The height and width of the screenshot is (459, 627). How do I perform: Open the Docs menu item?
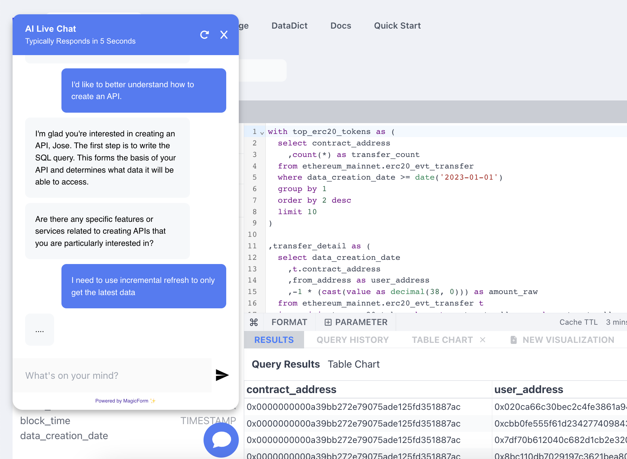pos(341,26)
